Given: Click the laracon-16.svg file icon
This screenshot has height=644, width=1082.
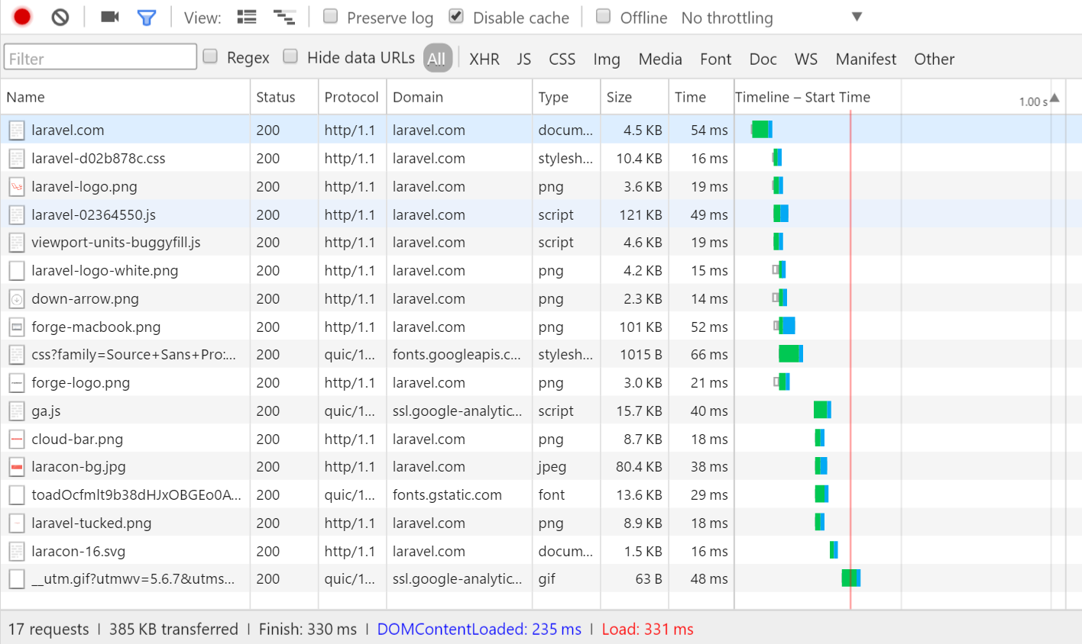Looking at the screenshot, I should coord(17,551).
